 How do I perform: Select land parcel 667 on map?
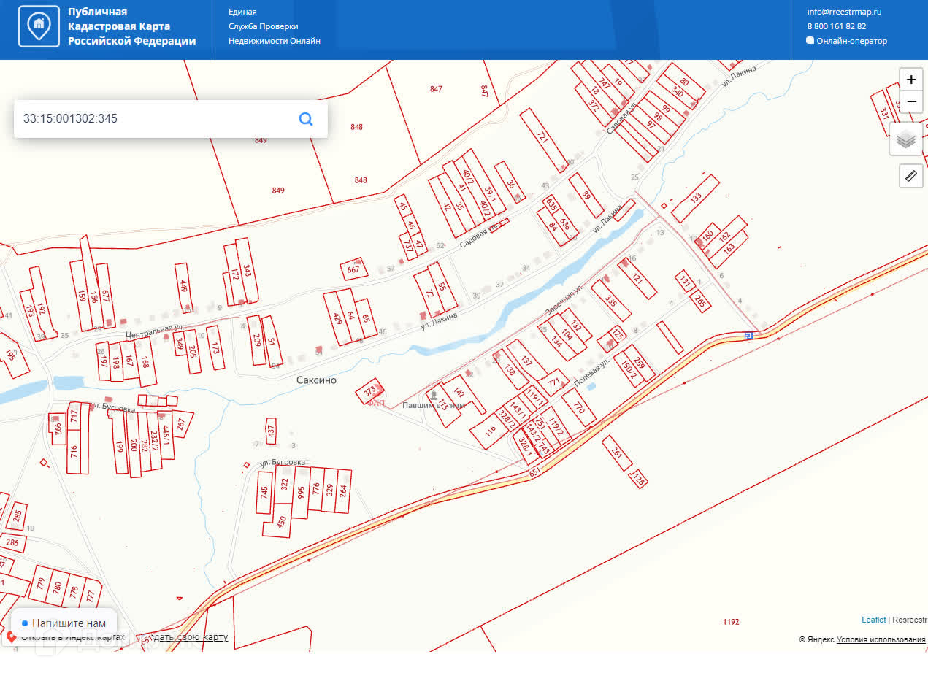click(353, 269)
